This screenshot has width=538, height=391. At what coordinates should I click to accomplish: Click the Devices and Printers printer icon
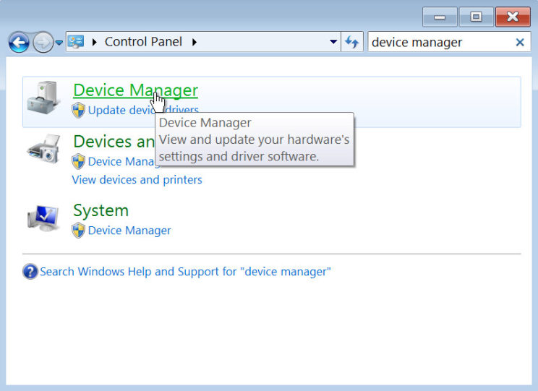[44, 150]
